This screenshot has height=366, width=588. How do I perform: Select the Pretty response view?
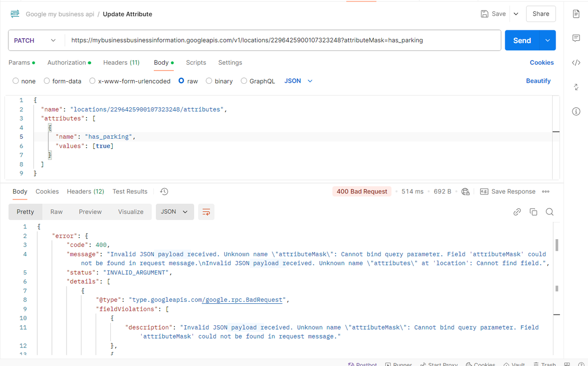pos(25,212)
